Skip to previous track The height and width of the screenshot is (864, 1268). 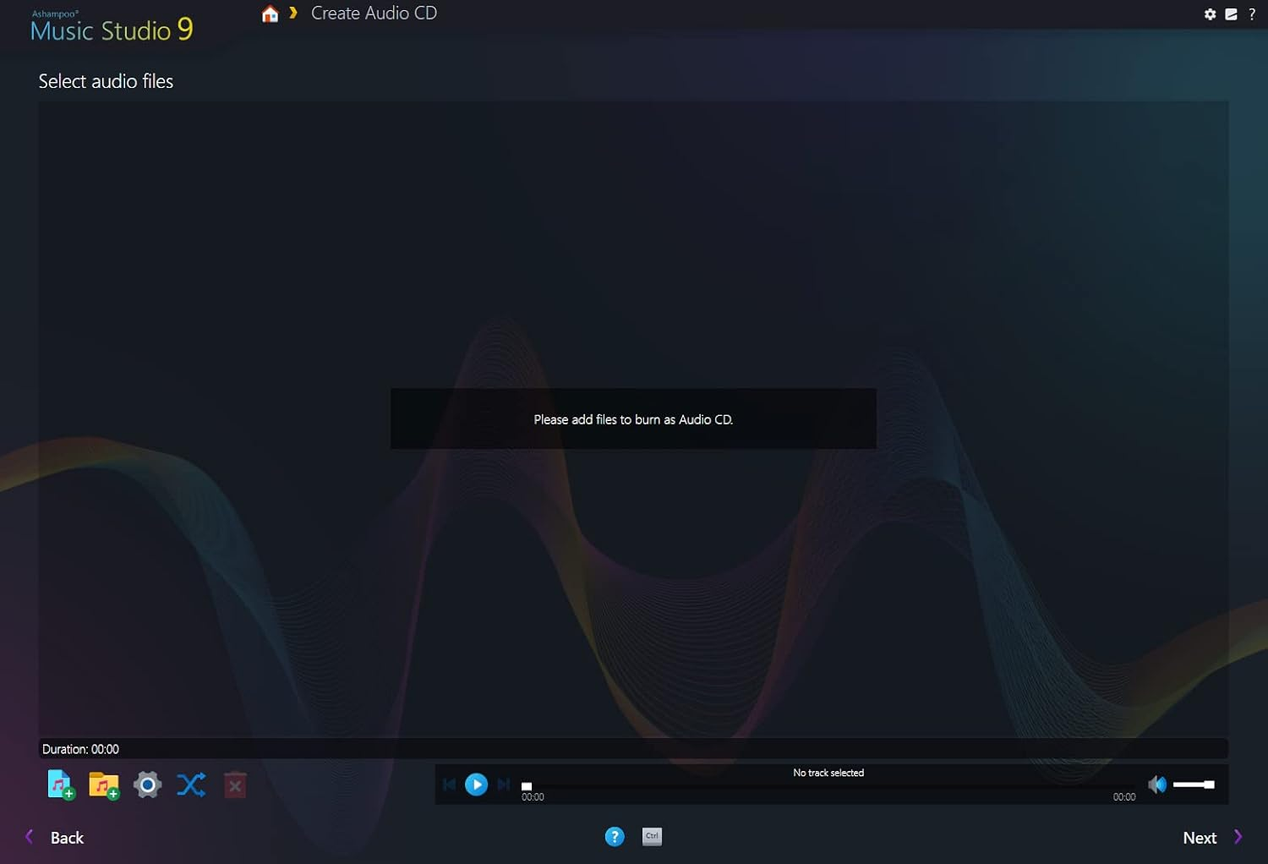(x=449, y=784)
